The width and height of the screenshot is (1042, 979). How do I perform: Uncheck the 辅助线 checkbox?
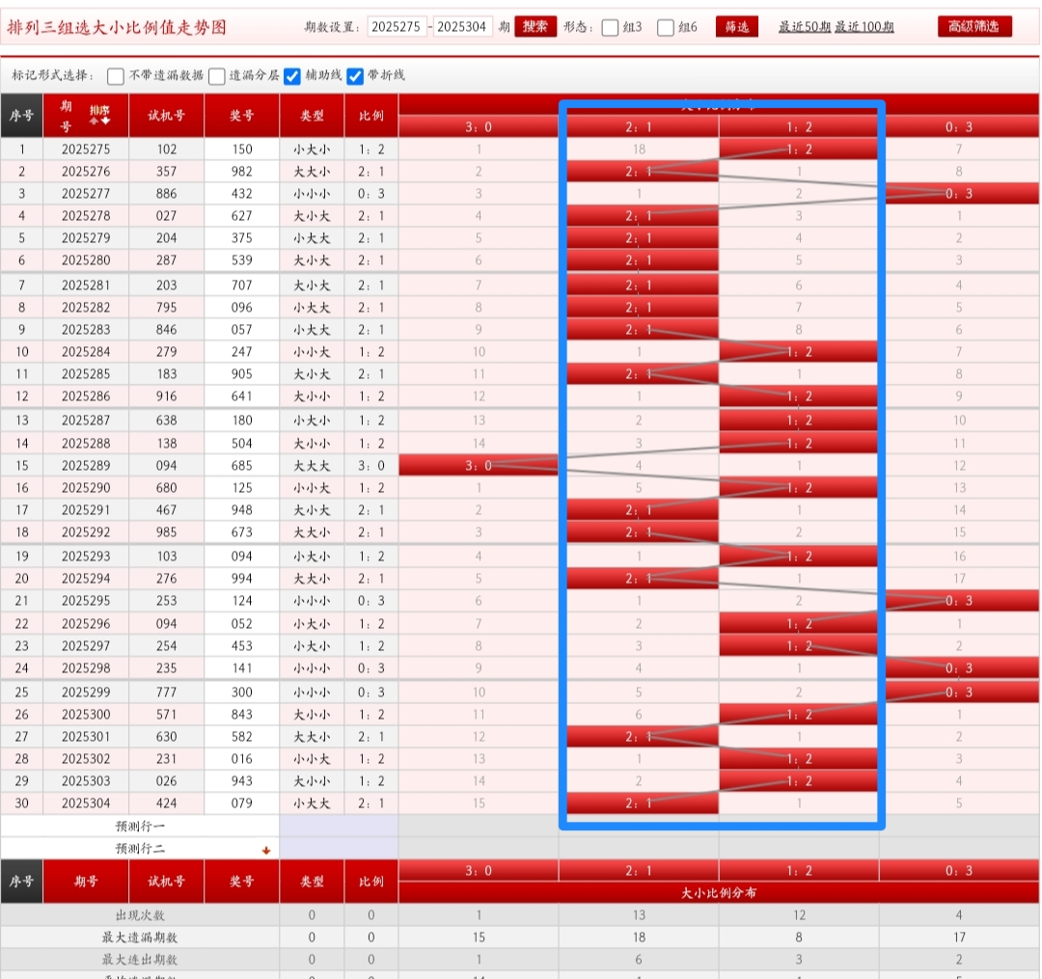292,76
